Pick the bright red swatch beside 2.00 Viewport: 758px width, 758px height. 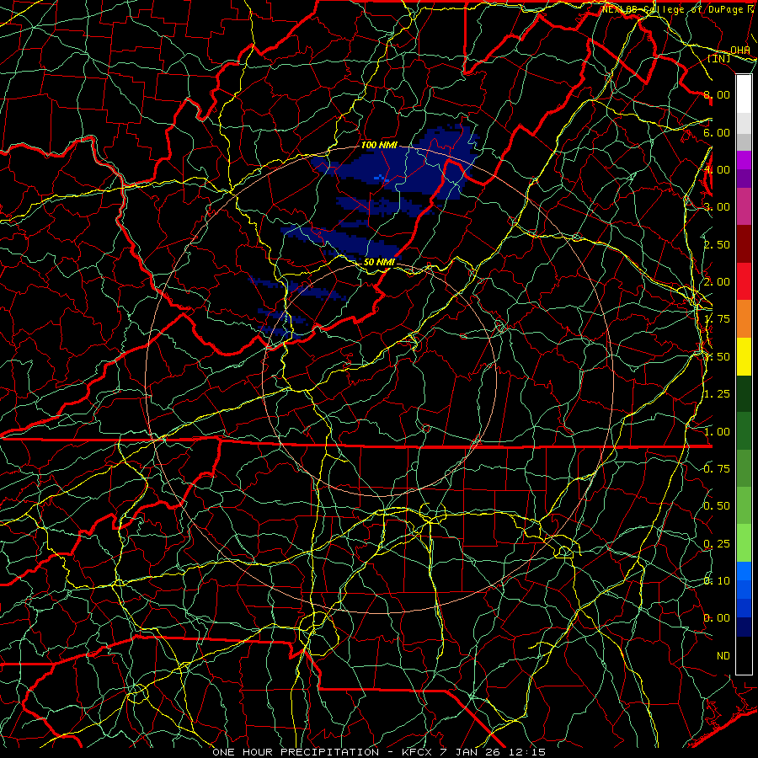click(x=744, y=281)
